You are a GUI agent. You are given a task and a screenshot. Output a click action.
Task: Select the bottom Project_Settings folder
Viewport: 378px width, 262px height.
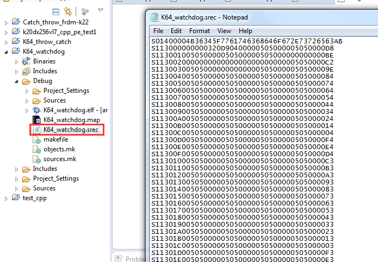[x=56, y=178]
